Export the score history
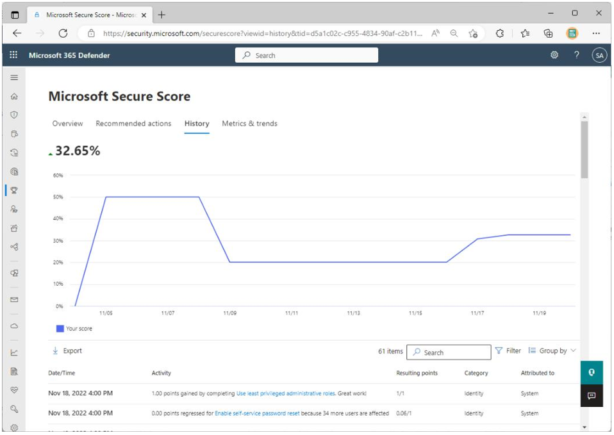614x435 pixels. (67, 351)
